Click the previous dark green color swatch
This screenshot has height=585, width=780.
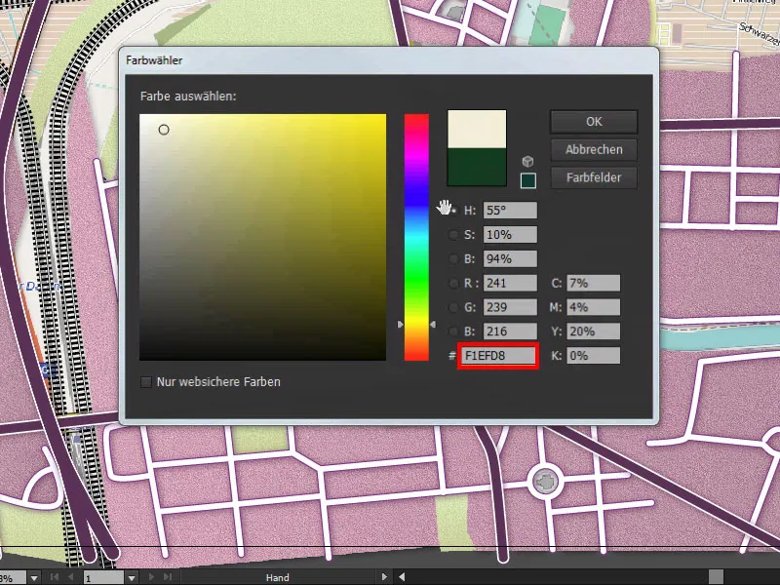(477, 167)
